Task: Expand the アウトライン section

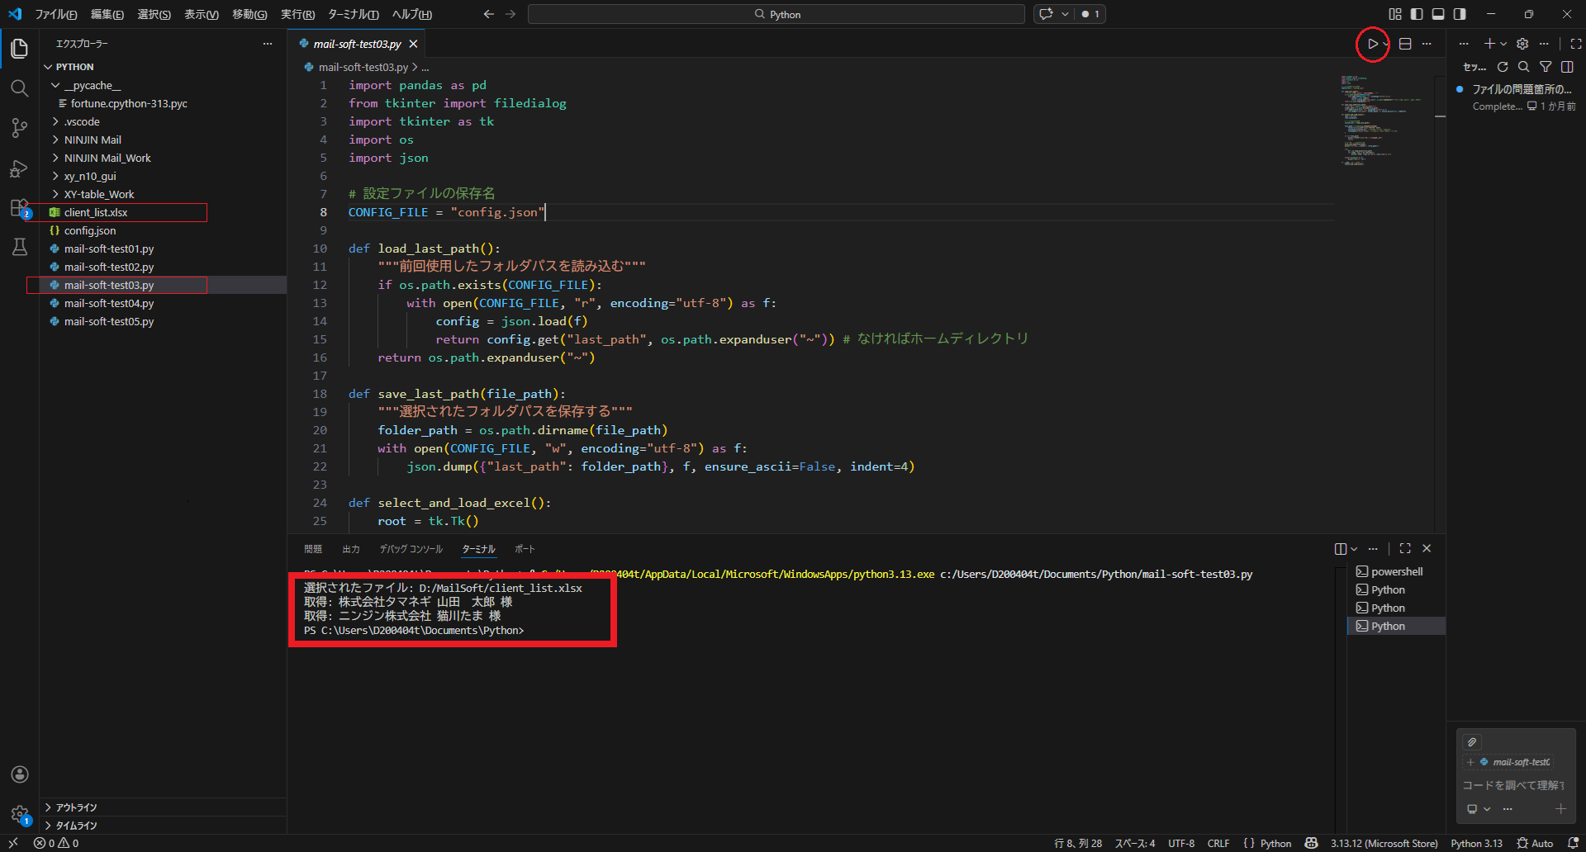Action: 76,807
